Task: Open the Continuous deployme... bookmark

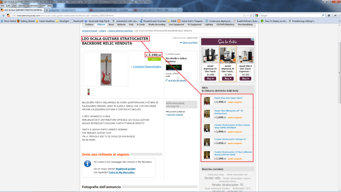Action: [219, 21]
